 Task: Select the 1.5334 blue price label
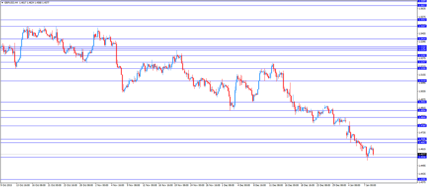click(422, 50)
